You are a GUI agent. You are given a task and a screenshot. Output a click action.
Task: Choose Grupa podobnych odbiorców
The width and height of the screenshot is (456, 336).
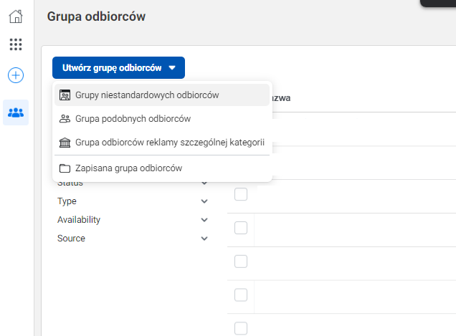tap(162, 119)
